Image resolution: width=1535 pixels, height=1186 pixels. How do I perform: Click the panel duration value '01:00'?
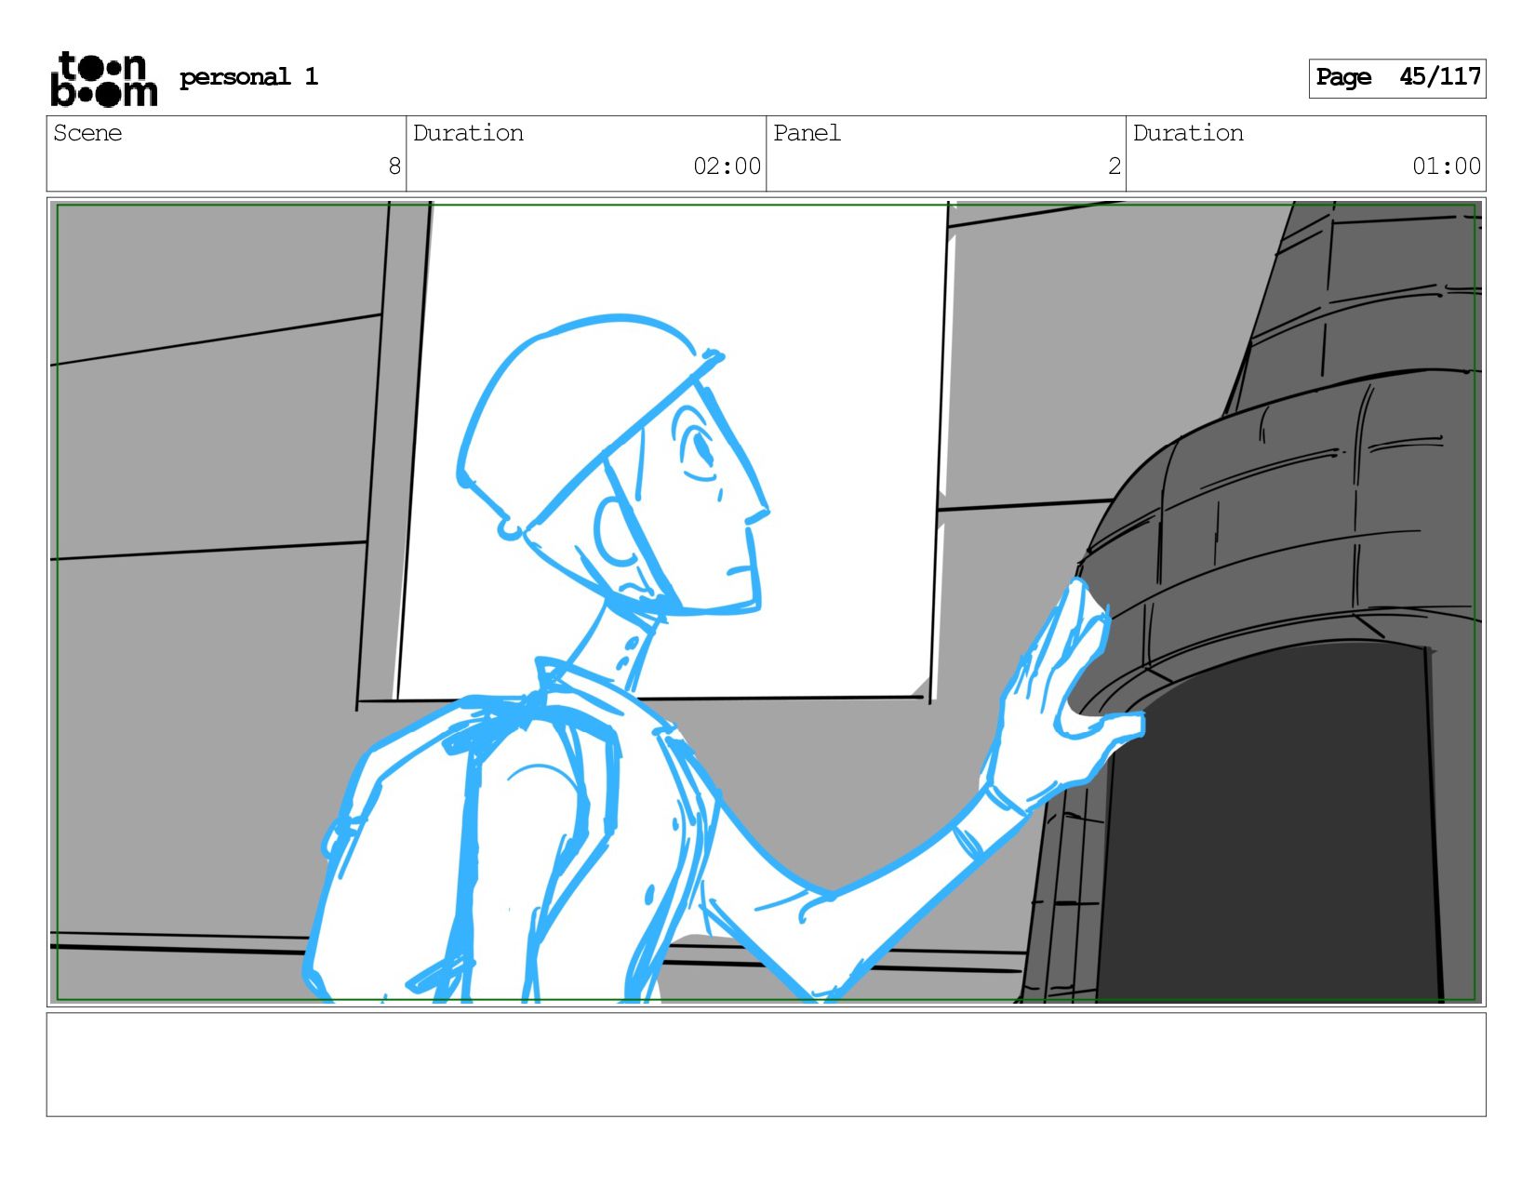(x=1447, y=167)
